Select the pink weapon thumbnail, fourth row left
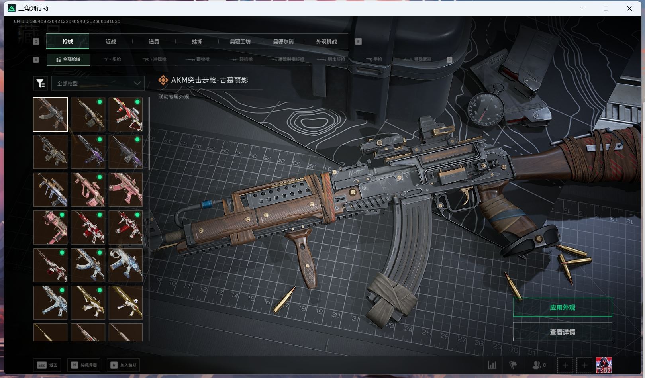This screenshot has width=645, height=378. pyautogui.click(x=50, y=227)
